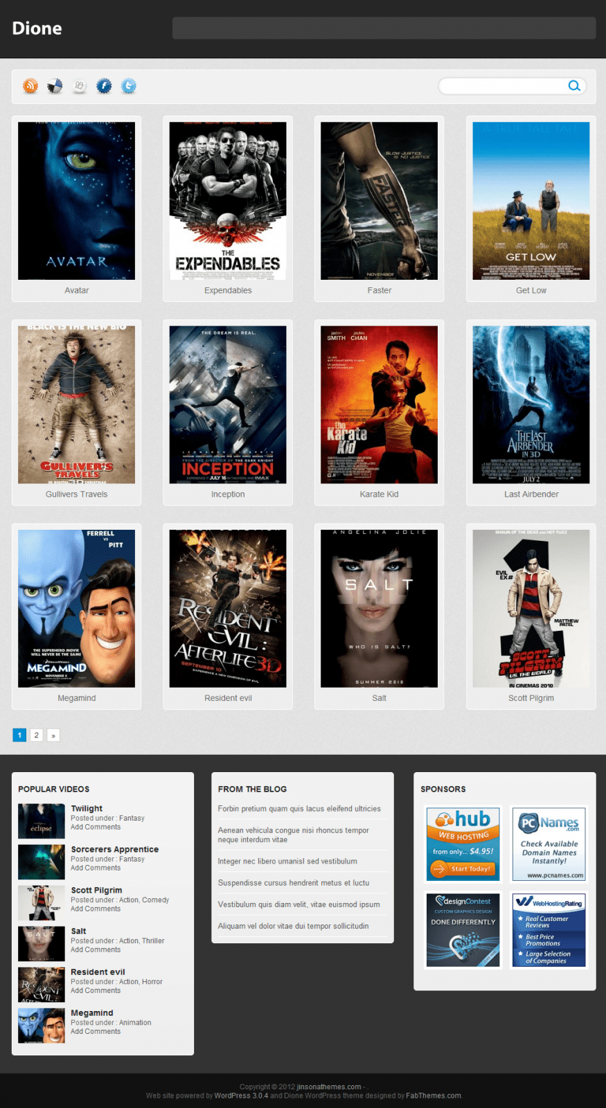The width and height of the screenshot is (606, 1108).
Task: Click the PC Names sponsor banner
Action: pyautogui.click(x=549, y=843)
